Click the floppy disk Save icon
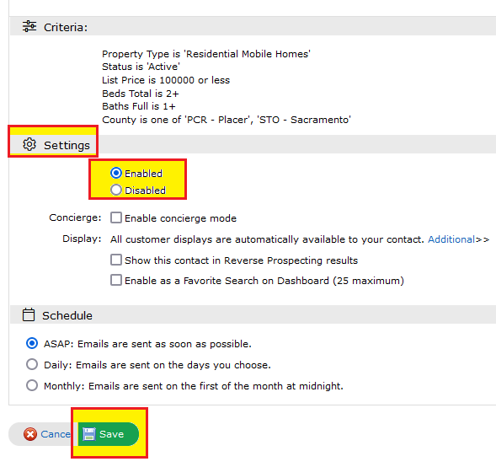Screen dimensions: 496x467 pos(89,434)
